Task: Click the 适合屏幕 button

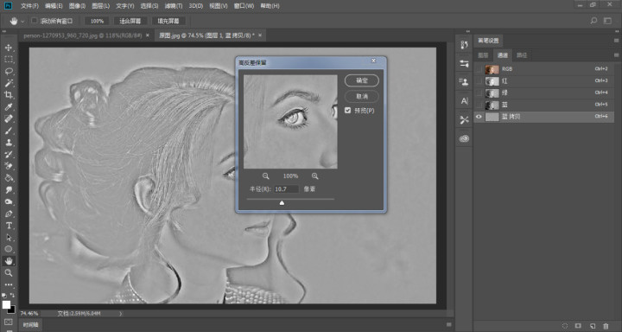Action: 130,21
